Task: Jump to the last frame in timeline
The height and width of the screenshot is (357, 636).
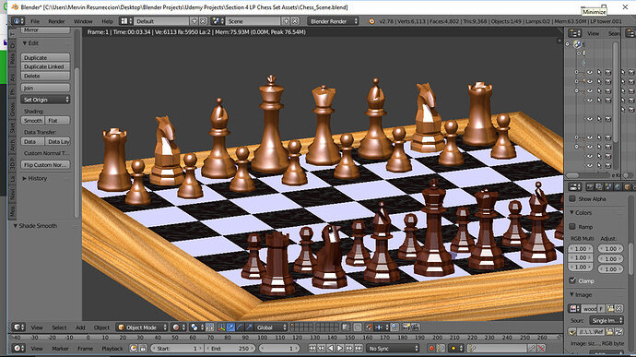Action: (359, 348)
